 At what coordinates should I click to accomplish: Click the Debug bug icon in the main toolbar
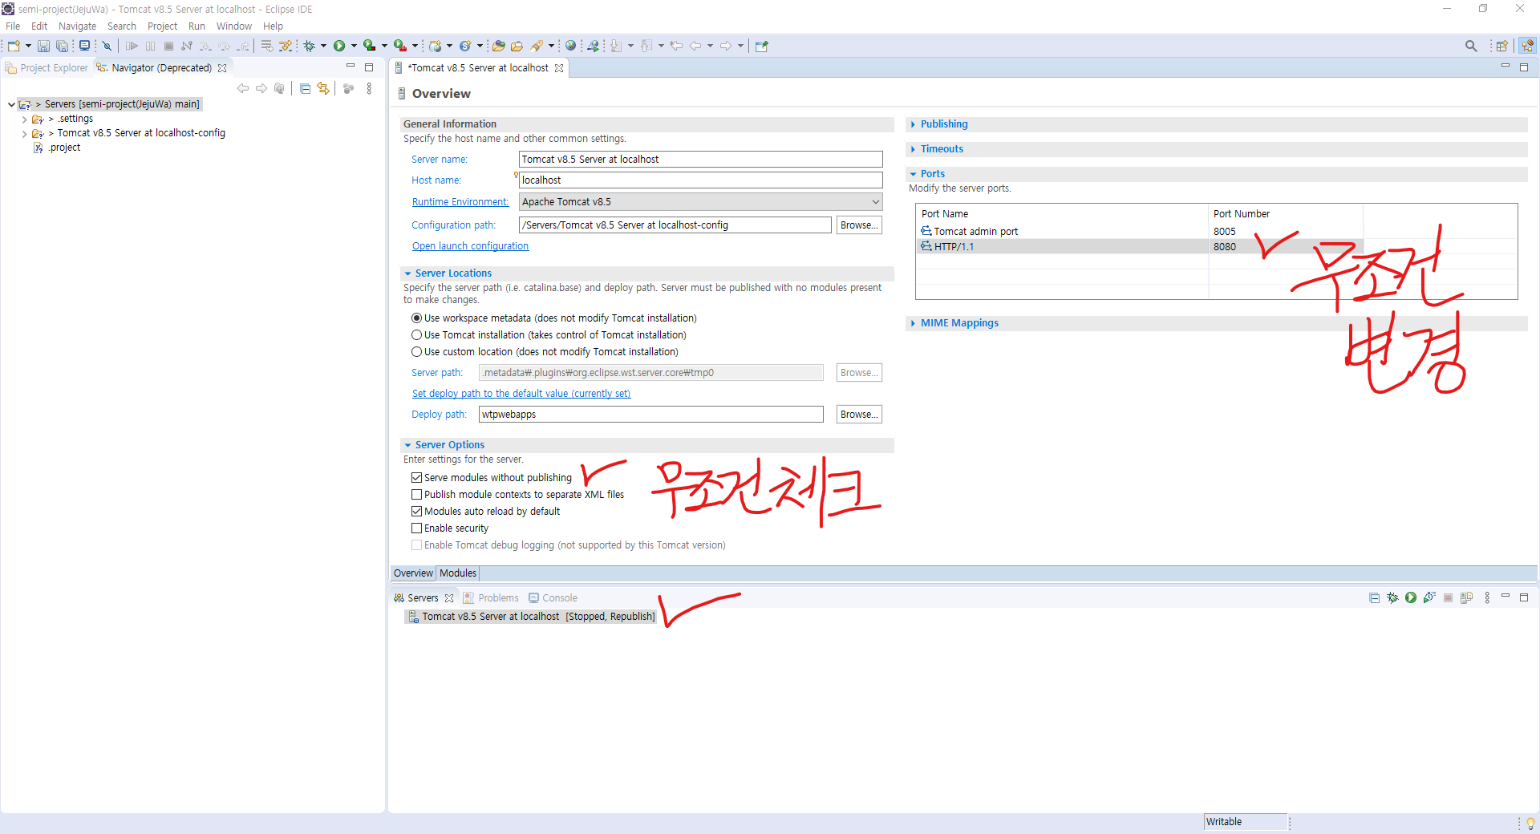(x=309, y=46)
